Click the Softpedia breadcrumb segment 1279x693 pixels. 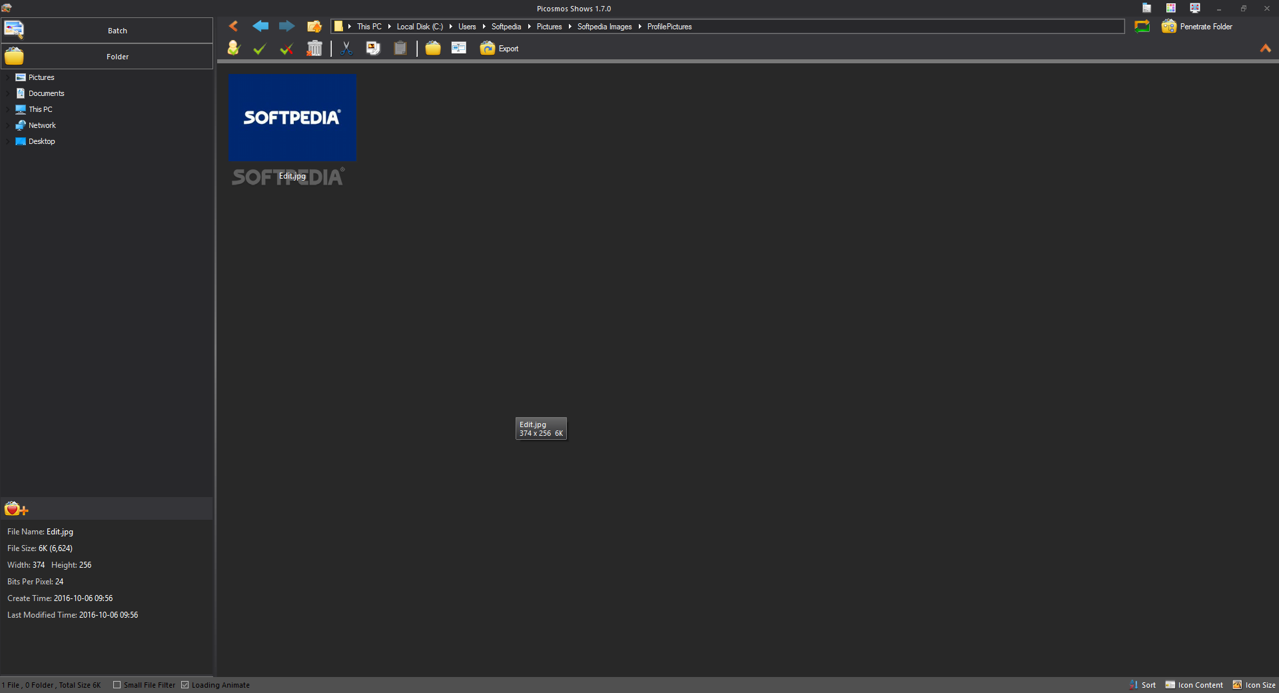tap(506, 27)
